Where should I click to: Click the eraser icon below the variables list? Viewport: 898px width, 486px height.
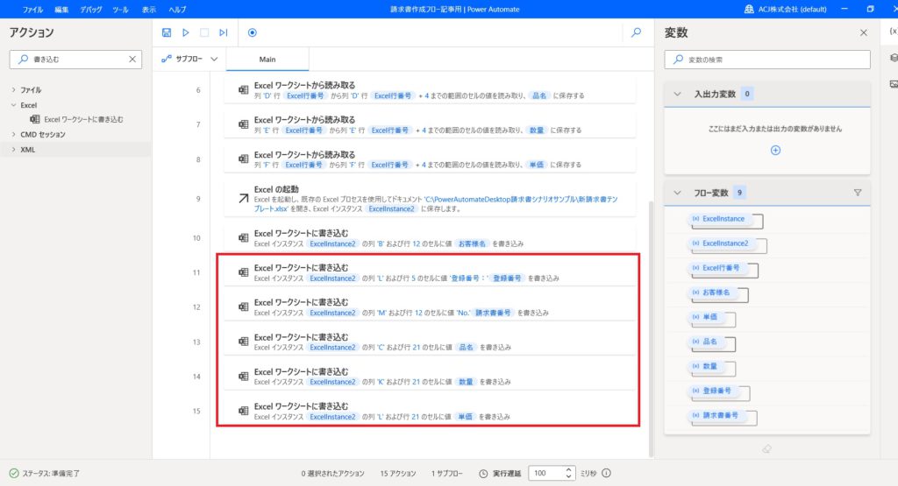(767, 448)
